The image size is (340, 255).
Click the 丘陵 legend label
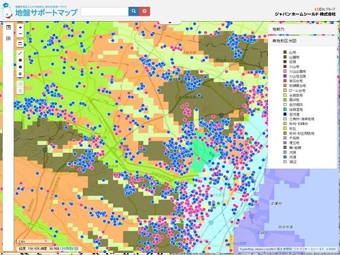pos(292,62)
